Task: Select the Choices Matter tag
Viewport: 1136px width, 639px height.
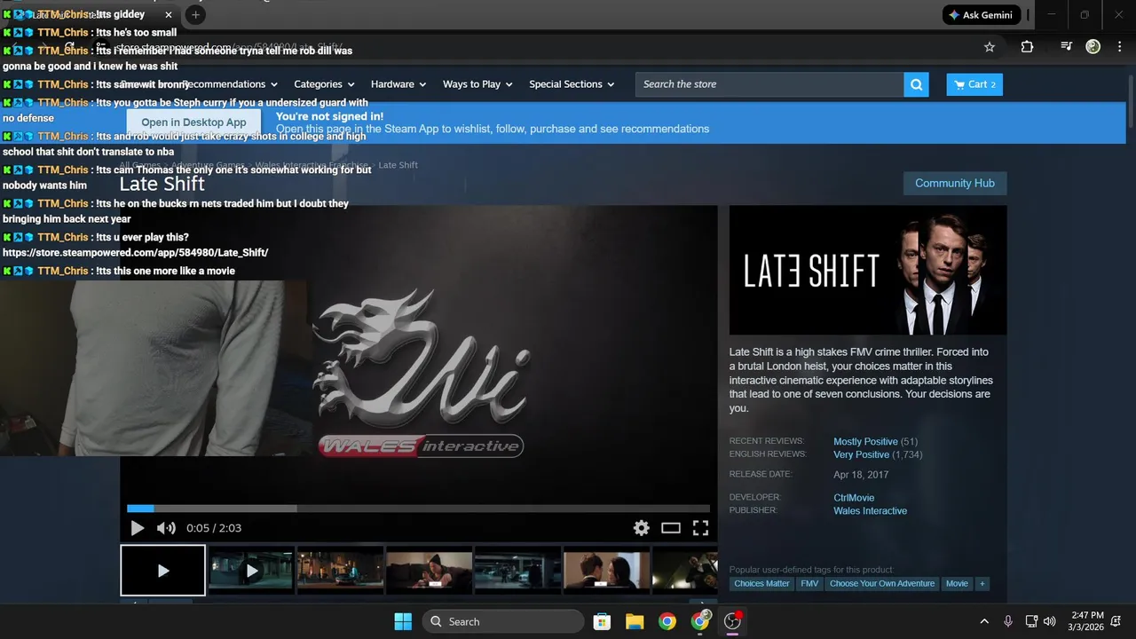Action: (761, 583)
